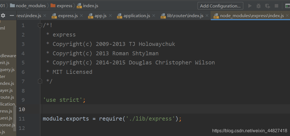Click the JS file icon on the express.js tab
This screenshot has height=136, width=290.
54,16
